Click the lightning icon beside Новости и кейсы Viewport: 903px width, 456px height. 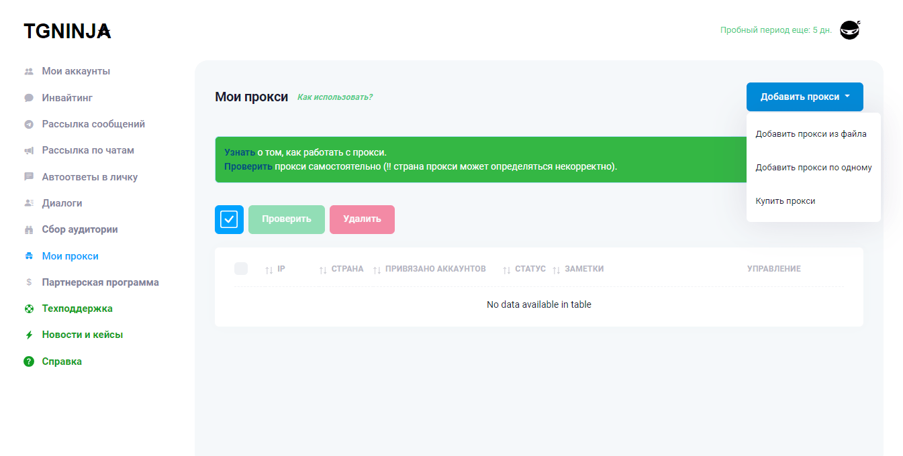(29, 335)
